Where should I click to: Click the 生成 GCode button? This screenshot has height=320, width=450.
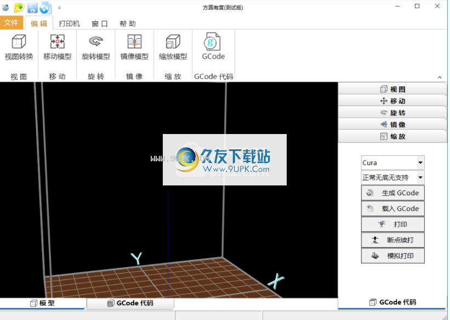[392, 193]
